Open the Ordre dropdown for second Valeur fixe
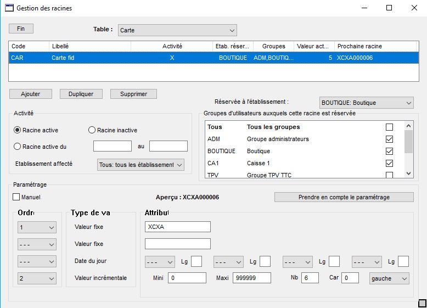Screen dimensions: 427x308 pyautogui.click(x=37, y=244)
